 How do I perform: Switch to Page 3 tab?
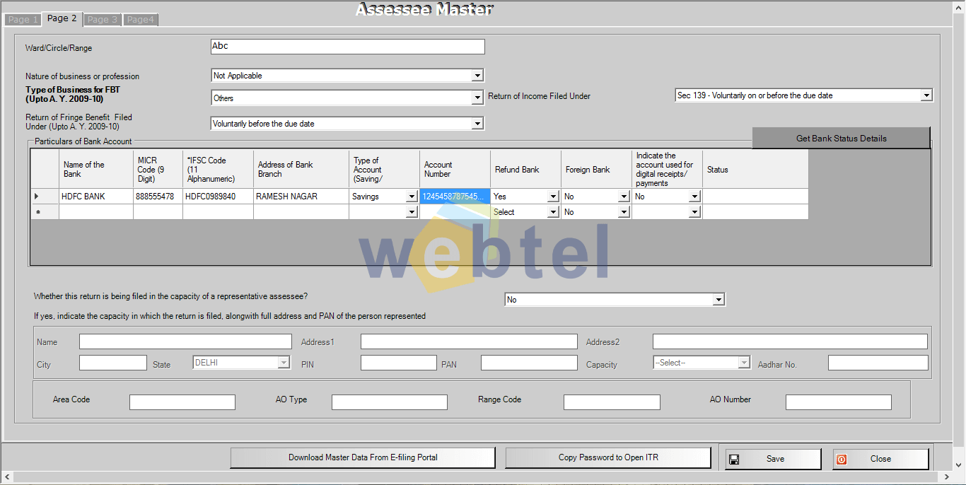point(103,20)
